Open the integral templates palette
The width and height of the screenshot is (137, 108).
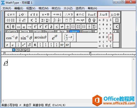(57, 20)
